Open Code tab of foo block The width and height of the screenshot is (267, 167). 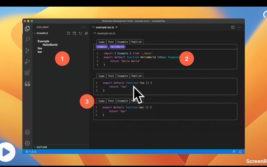click(x=101, y=76)
